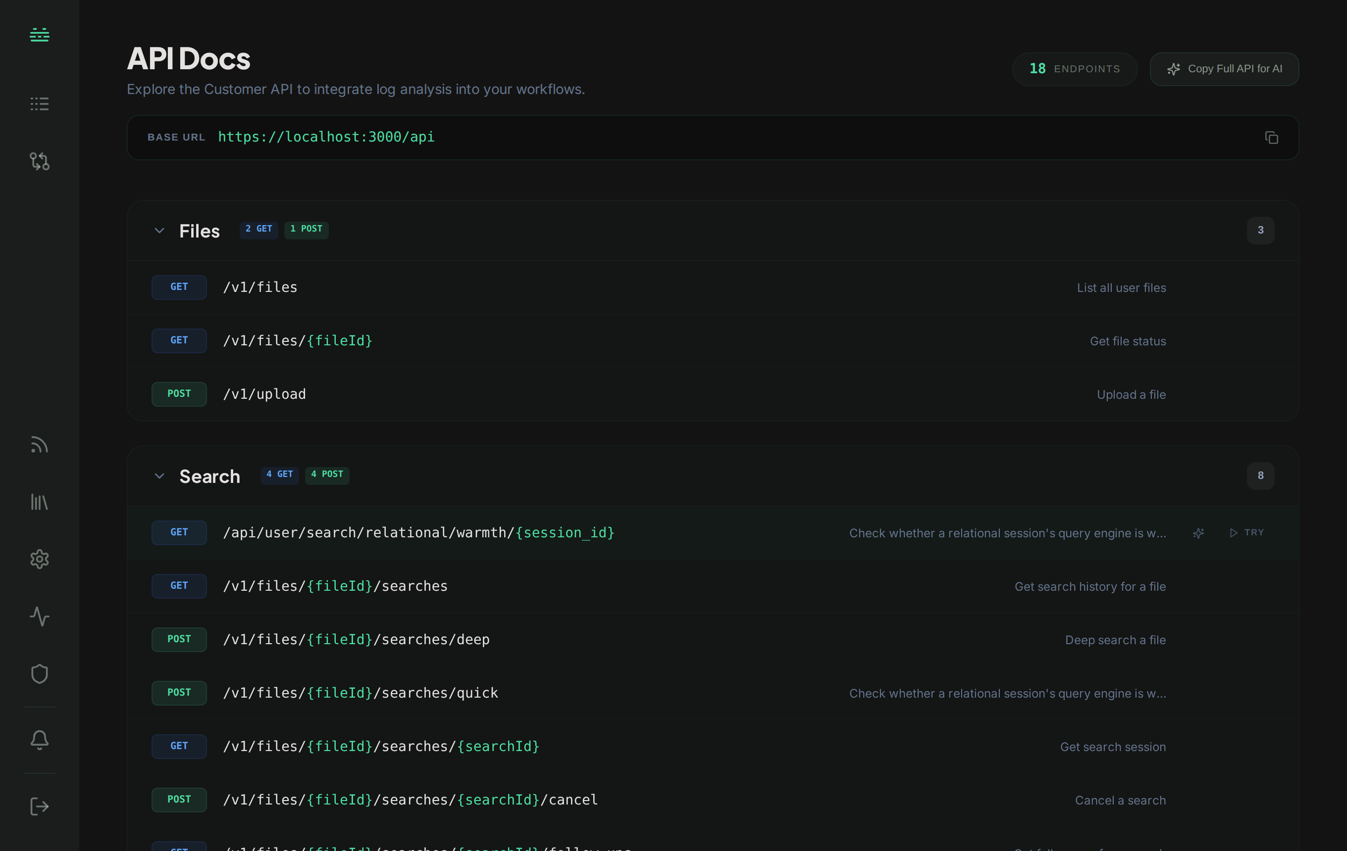Image resolution: width=1347 pixels, height=851 pixels.
Task: Click the app logo icon in sidebar
Action: coord(39,35)
